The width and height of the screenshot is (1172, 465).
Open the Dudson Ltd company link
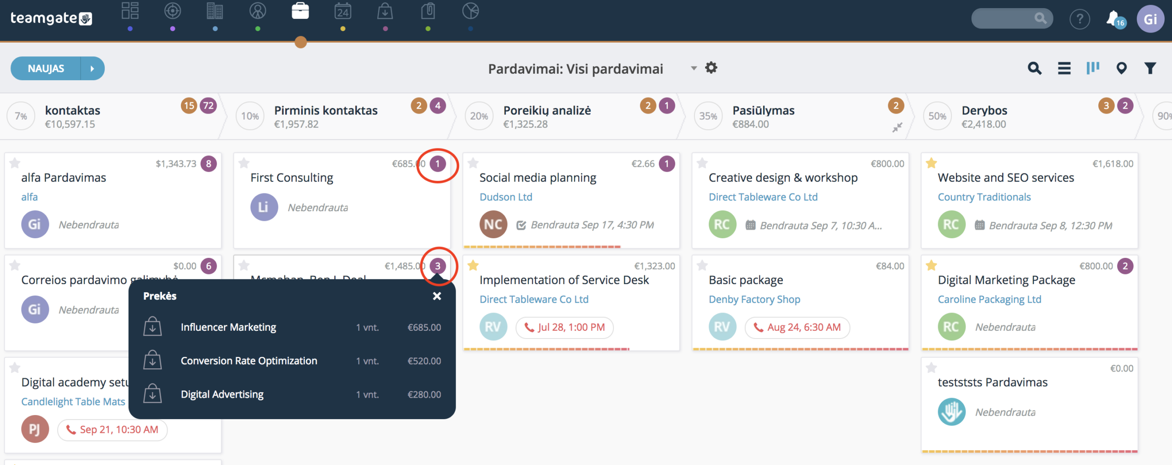[x=506, y=197]
